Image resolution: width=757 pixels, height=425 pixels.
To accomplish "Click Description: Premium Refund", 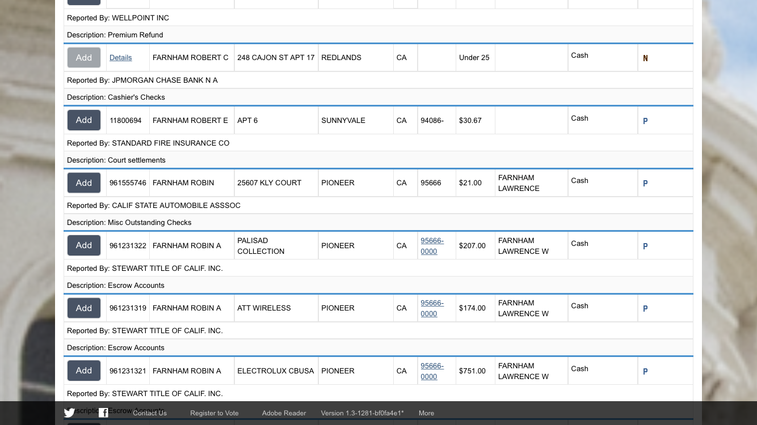I will (115, 35).
